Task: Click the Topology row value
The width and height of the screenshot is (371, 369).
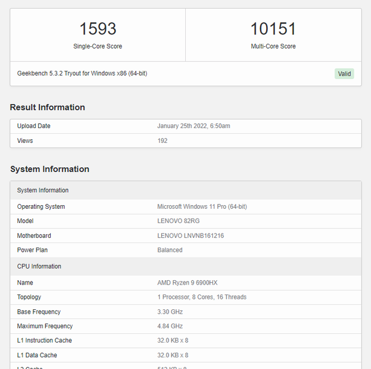Action: pos(202,297)
